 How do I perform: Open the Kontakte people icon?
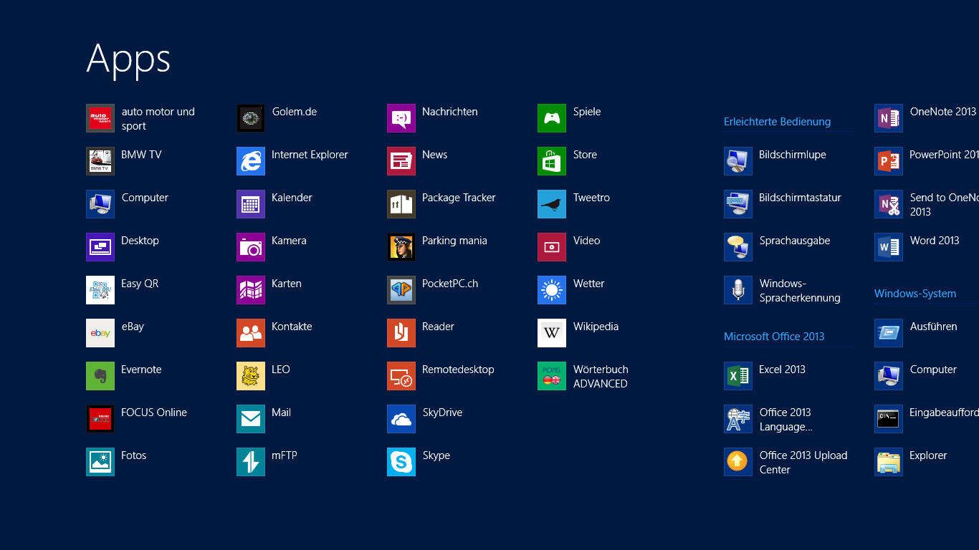click(x=251, y=333)
